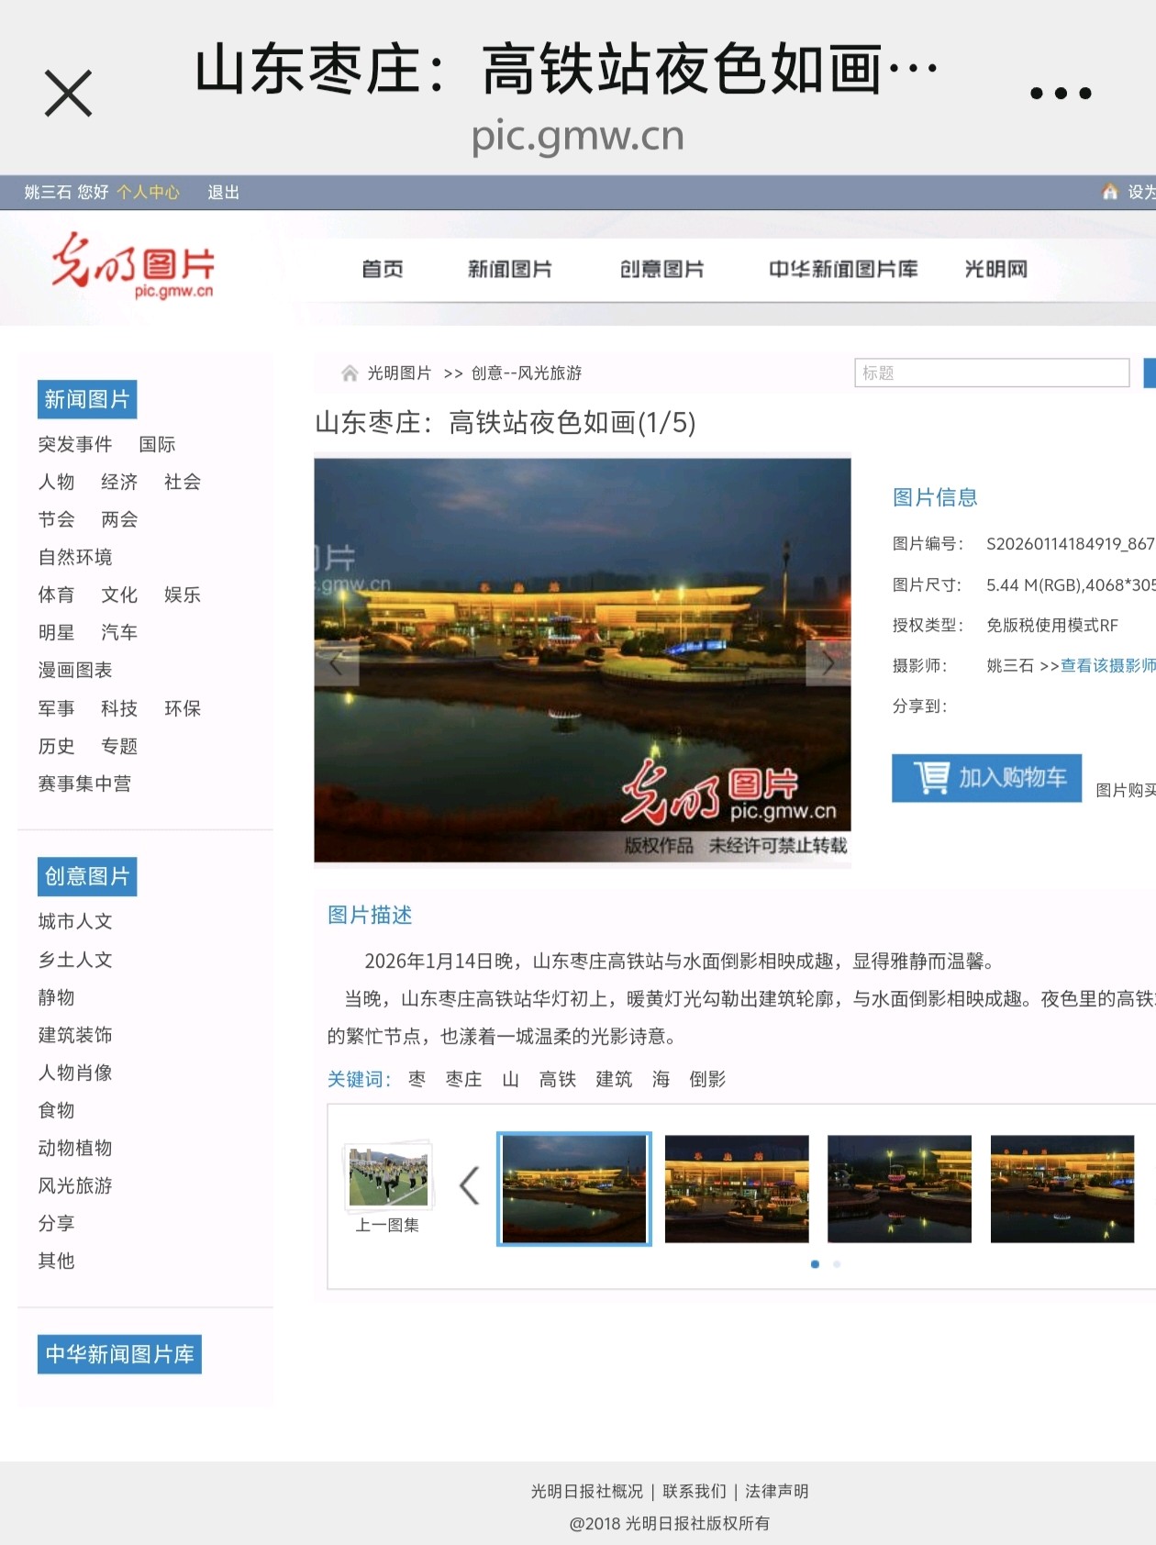Open 新闻图片 in the top navigation
1156x1545 pixels.
(x=509, y=269)
